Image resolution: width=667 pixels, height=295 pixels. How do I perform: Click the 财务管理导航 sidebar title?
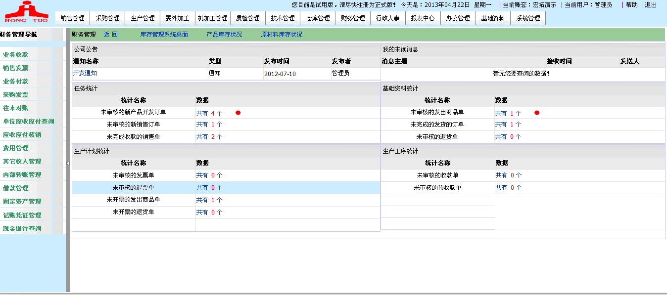click(18, 35)
